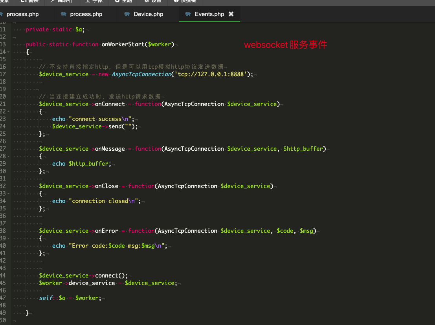Click the elephant icon of second process.php tab
435x325 pixels.
(64, 14)
